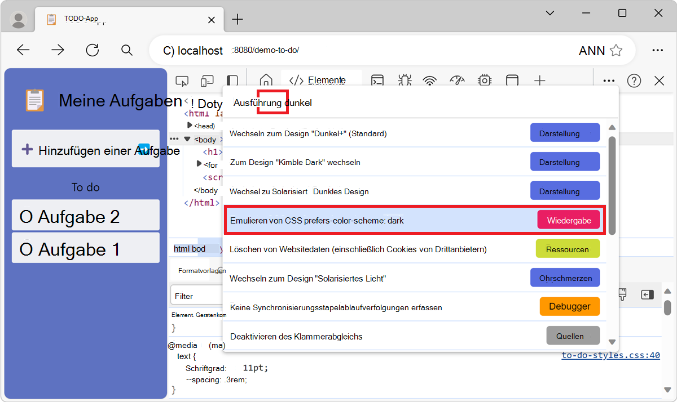Check off the Aufgabe 1 task

pos(26,250)
